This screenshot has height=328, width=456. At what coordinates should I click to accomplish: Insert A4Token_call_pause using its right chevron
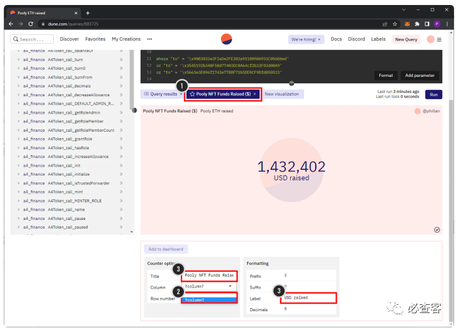[x=121, y=219]
